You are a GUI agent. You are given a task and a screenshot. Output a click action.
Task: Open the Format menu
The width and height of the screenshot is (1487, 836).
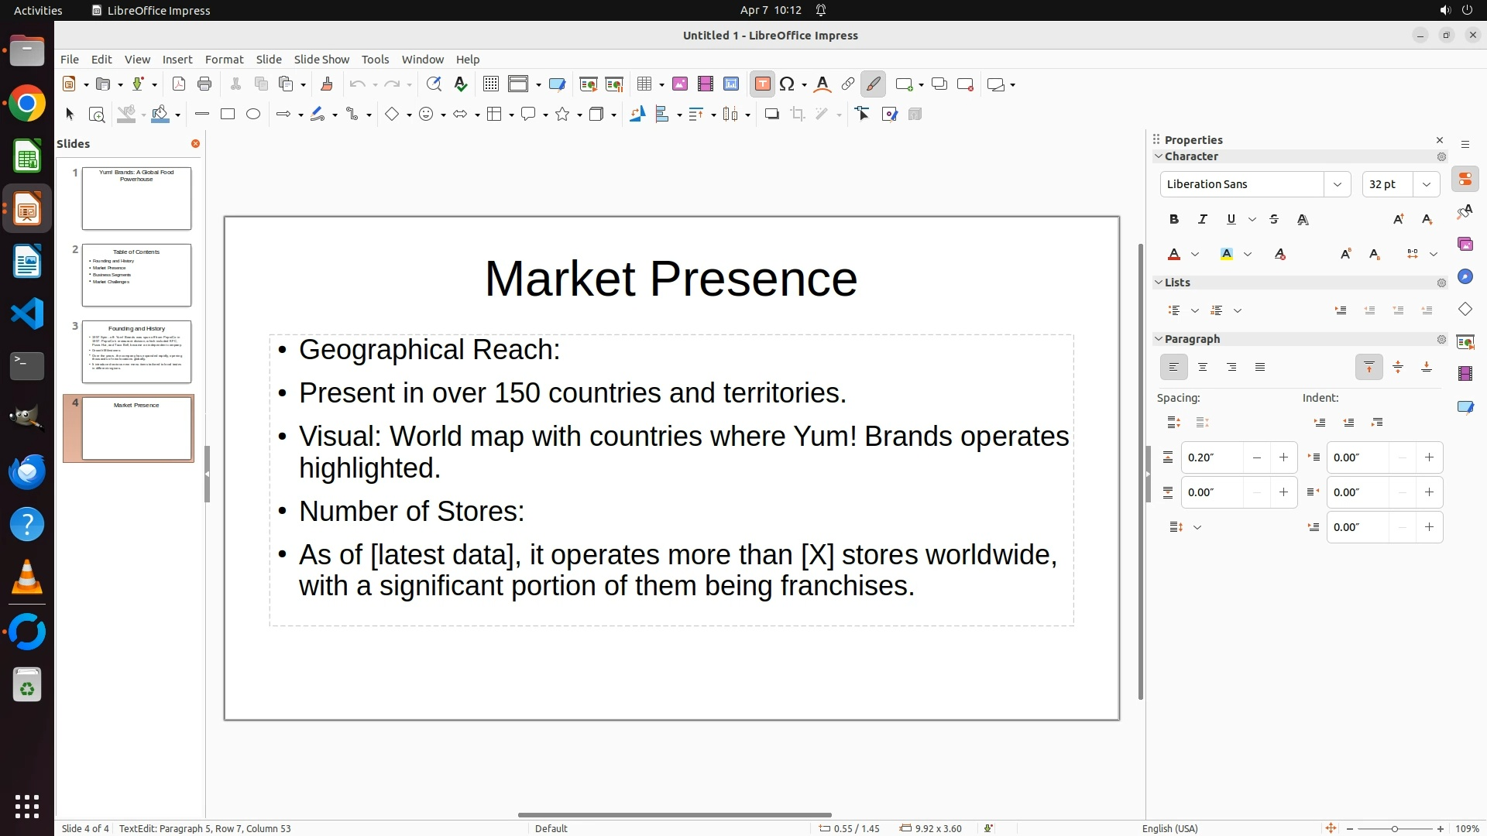pyautogui.click(x=224, y=60)
